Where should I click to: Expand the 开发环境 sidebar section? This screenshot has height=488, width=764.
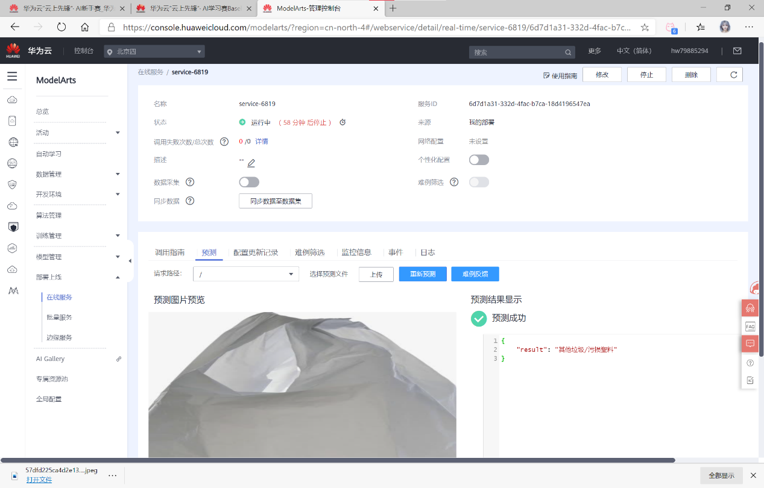pyautogui.click(x=118, y=195)
